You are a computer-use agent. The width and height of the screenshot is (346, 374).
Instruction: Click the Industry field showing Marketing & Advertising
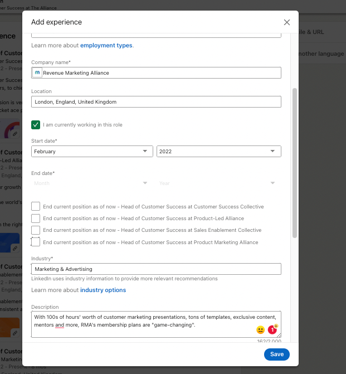click(156, 269)
